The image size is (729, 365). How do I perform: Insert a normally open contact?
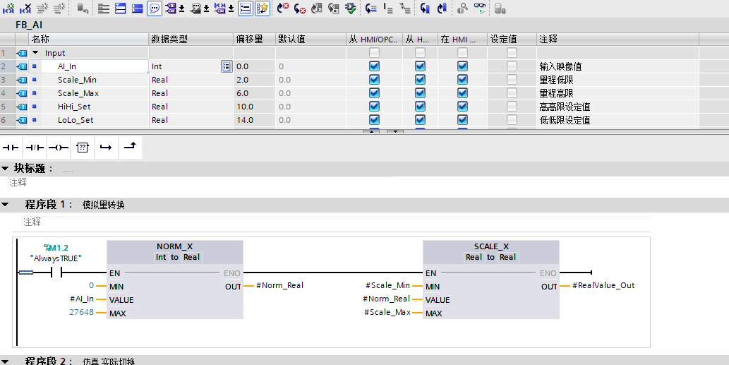point(11,148)
